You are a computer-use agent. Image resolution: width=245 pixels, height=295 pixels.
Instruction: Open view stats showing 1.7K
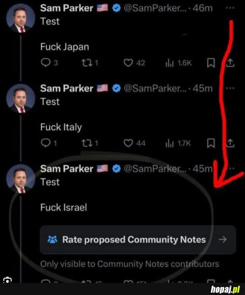pos(170,143)
